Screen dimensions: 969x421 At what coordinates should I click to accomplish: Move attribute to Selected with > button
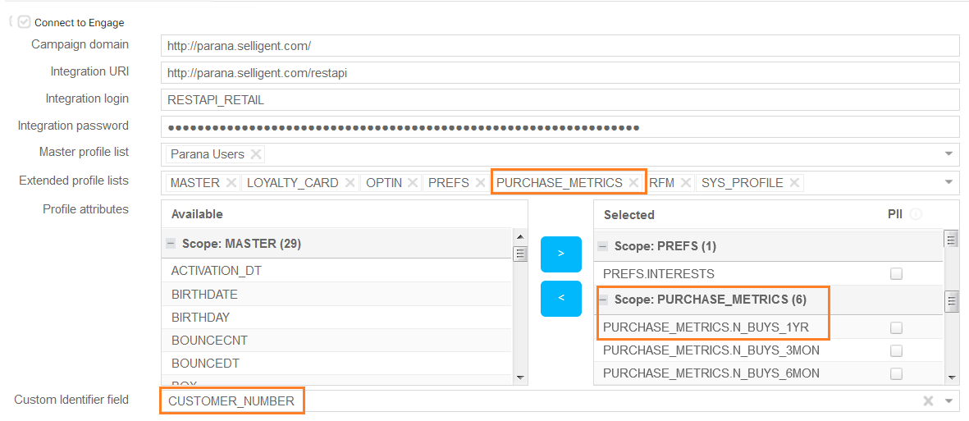click(561, 254)
